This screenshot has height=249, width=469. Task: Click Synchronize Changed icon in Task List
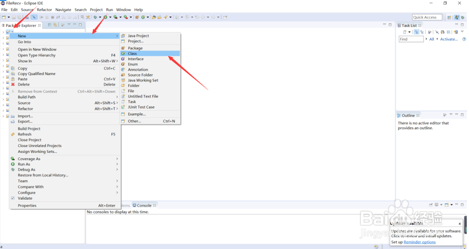[455, 32]
